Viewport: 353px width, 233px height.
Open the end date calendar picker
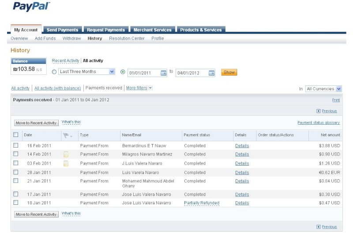(212, 73)
